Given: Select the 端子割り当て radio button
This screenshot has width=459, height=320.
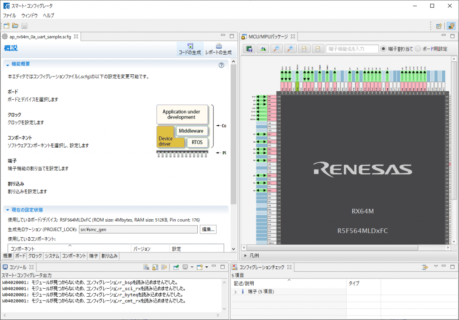Looking at the screenshot, I should (x=384, y=49).
